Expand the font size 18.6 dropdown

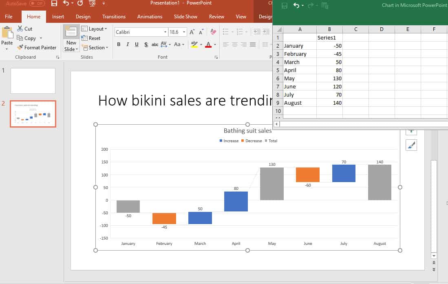[x=184, y=32]
